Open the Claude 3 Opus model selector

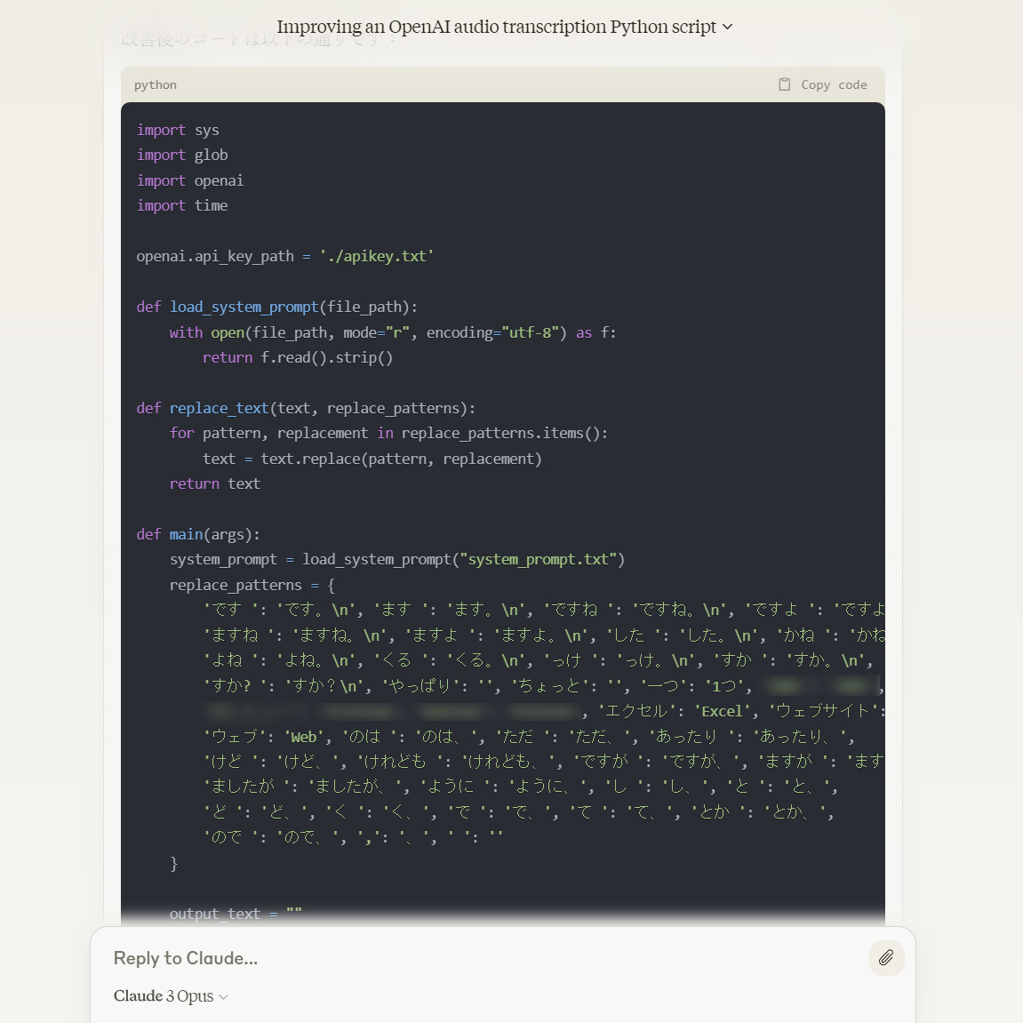171,996
